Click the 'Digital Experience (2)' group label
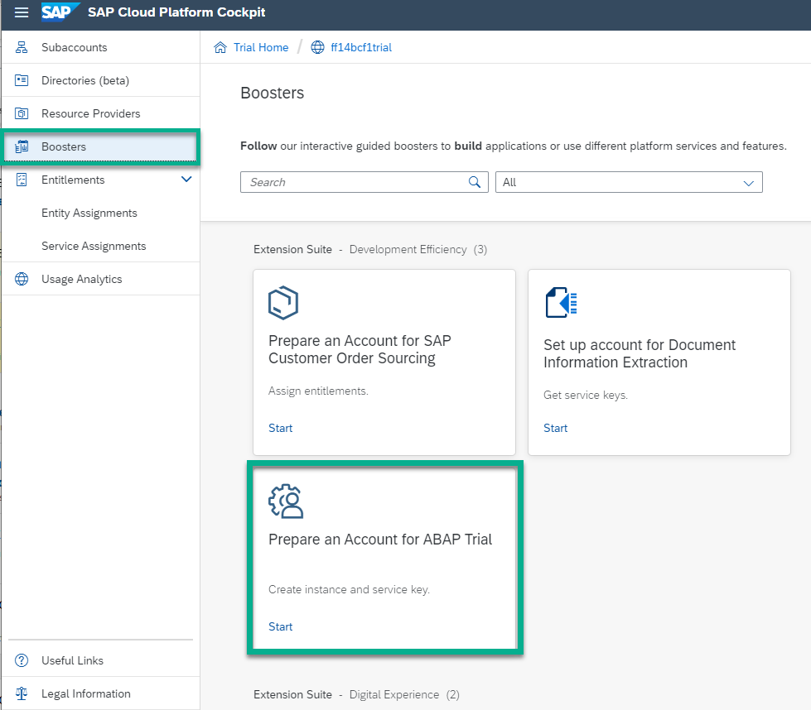811x710 pixels. click(404, 694)
